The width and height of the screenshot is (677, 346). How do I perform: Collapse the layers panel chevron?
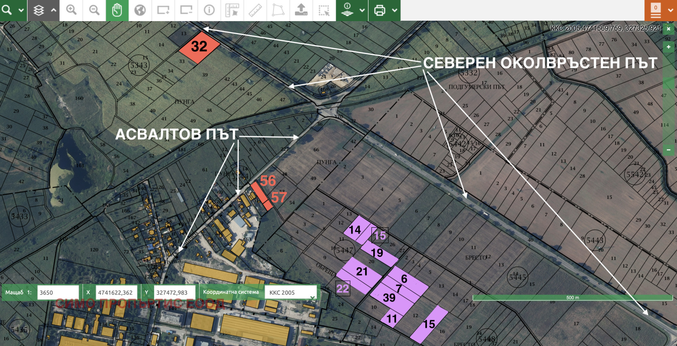[54, 10]
